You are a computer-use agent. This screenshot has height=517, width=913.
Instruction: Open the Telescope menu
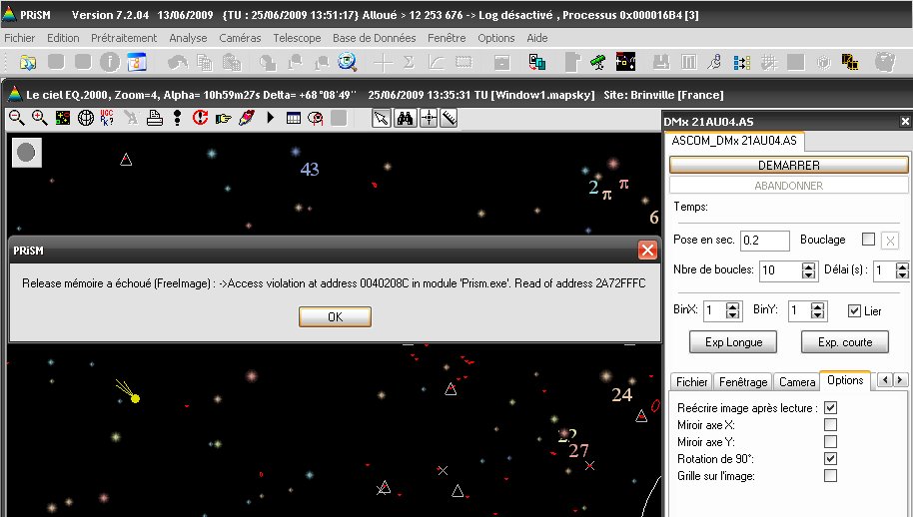pos(297,38)
